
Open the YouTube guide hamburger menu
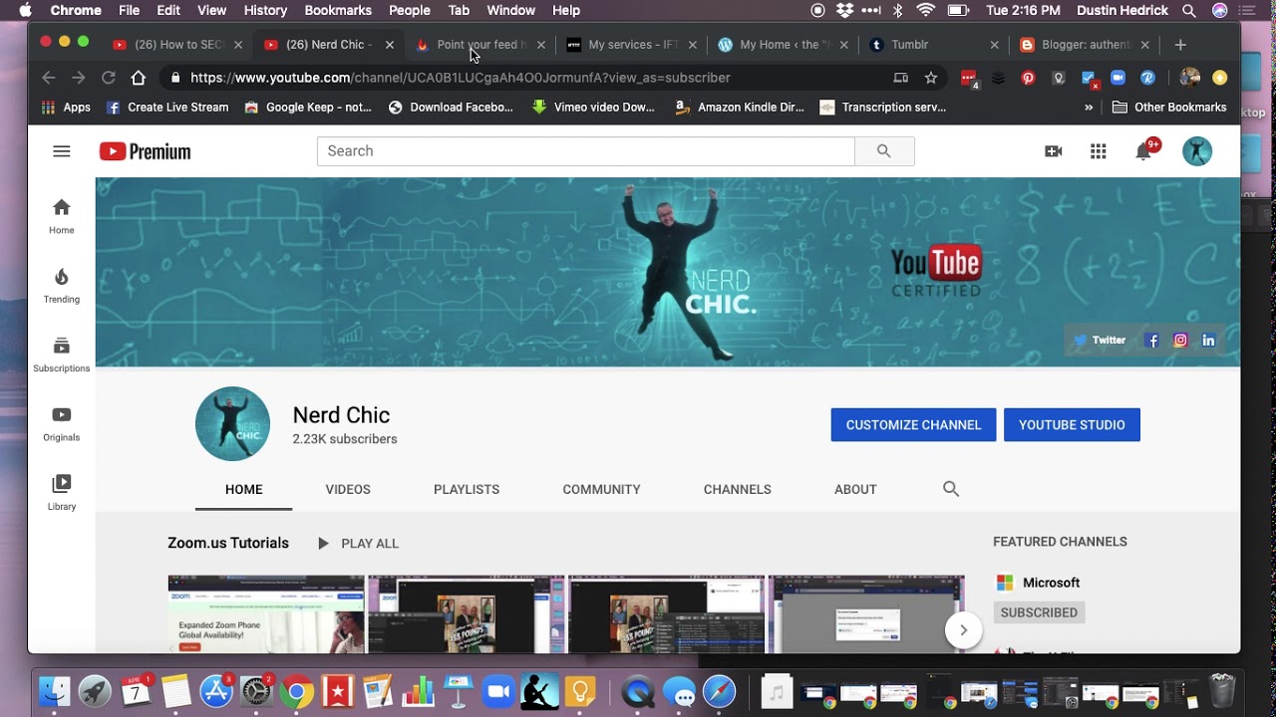pos(62,151)
